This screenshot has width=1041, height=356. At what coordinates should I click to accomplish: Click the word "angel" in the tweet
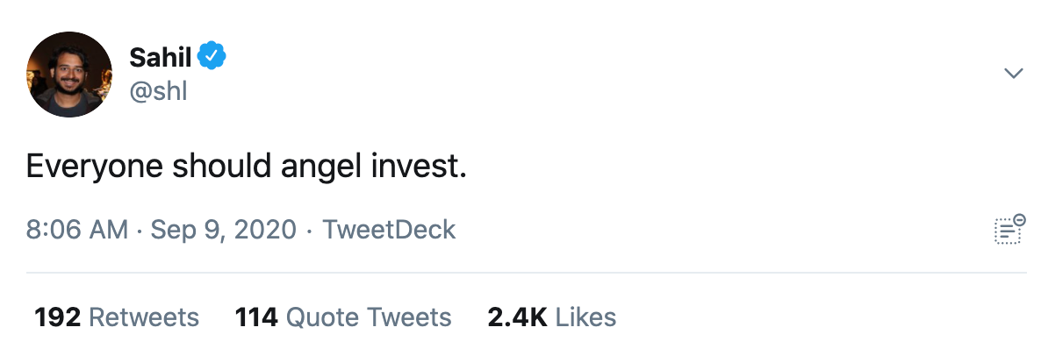click(307, 167)
